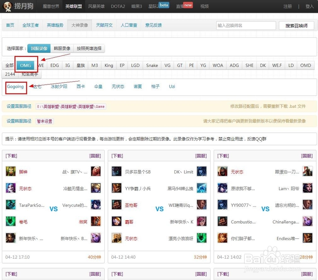Focus the 输入召唤师名 search field

coord(246,25)
